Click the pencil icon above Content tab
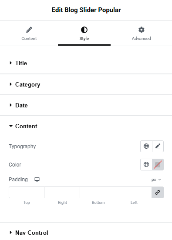Image resolution: width=172 pixels, height=240 pixels. 29,30
